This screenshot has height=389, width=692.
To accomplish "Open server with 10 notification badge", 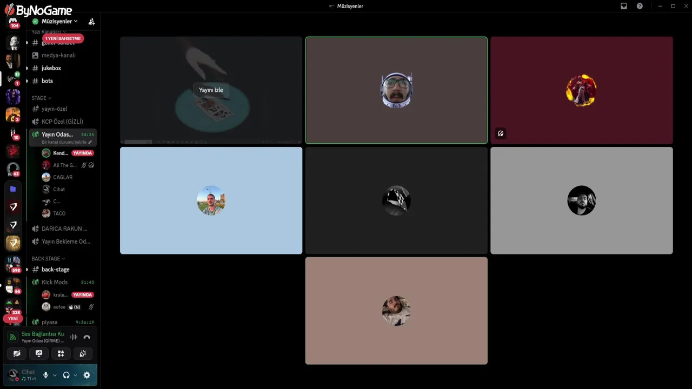I will 13,133.
